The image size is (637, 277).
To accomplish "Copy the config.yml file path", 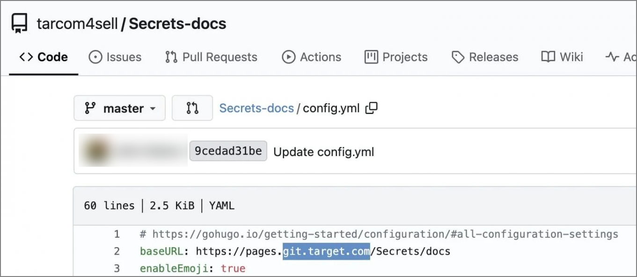I will point(371,108).
